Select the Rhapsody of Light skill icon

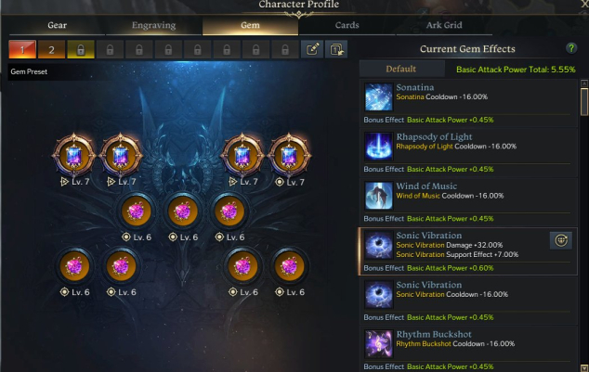378,147
